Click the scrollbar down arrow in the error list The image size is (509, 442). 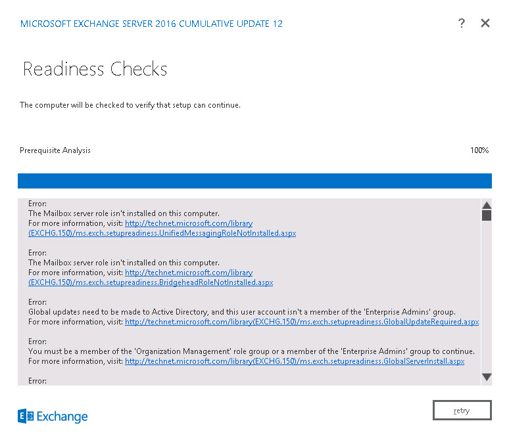tap(487, 377)
